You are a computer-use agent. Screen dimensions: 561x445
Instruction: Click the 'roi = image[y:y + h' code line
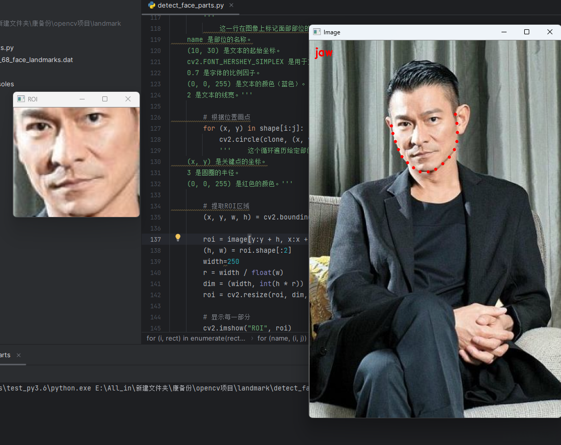coord(256,239)
